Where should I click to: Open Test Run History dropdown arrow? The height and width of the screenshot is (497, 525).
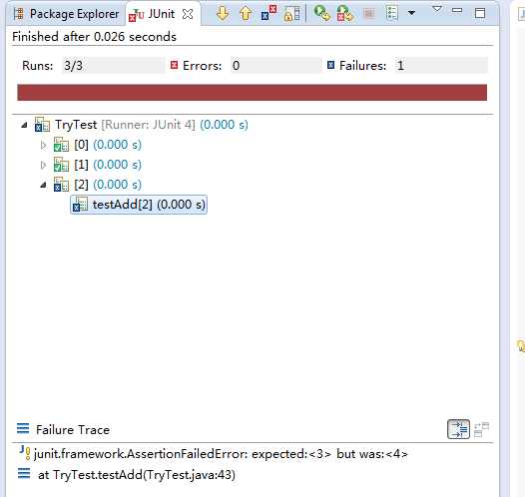(x=412, y=13)
